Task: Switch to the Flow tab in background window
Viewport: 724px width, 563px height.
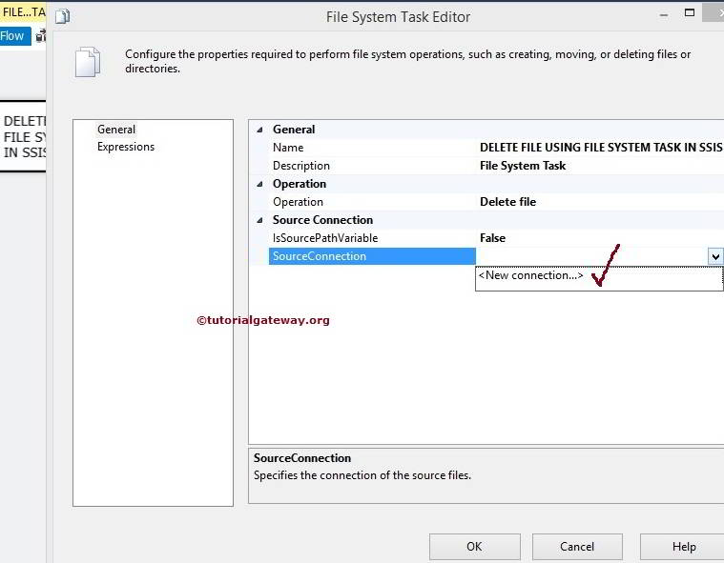Action: (14, 36)
